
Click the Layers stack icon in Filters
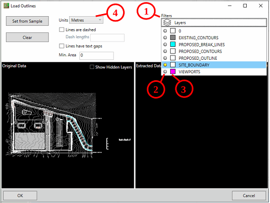(x=167, y=23)
